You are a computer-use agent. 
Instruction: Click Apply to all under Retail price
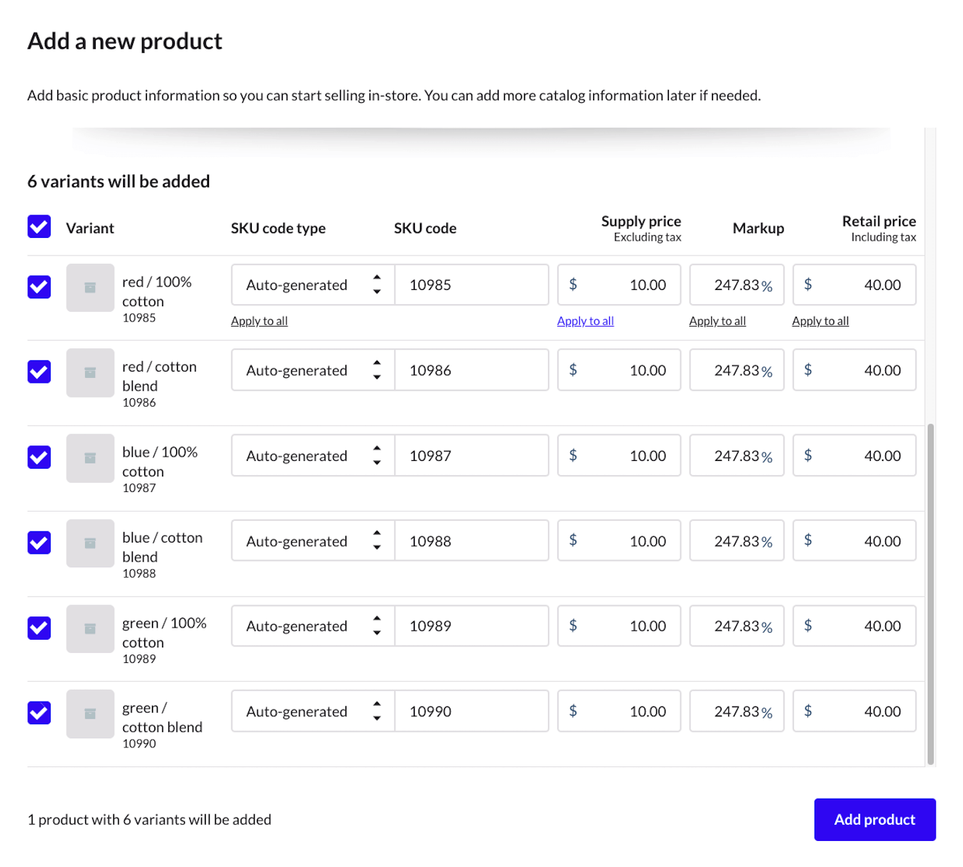tap(820, 320)
